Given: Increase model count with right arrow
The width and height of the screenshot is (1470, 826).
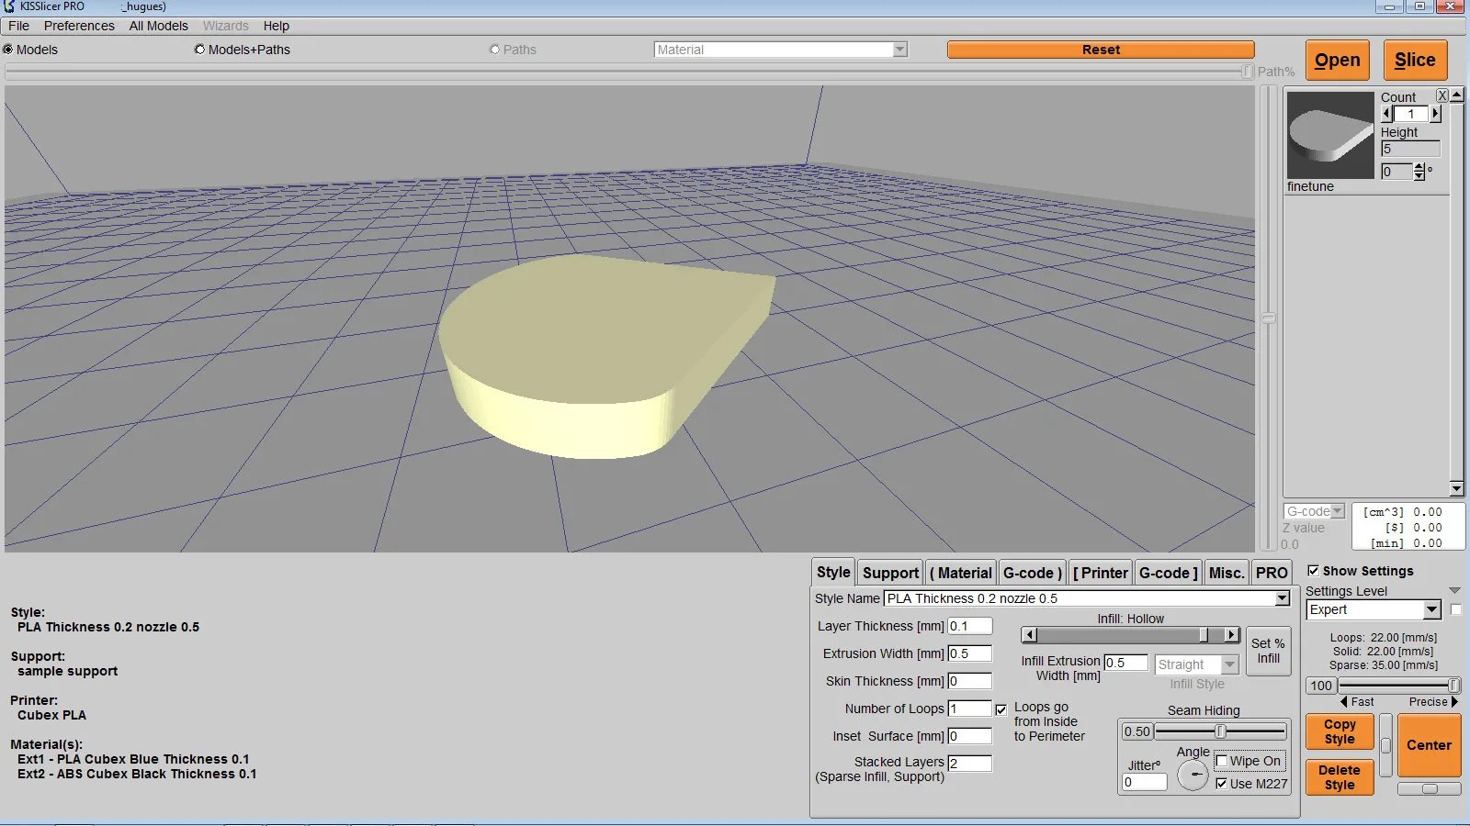Looking at the screenshot, I should (x=1435, y=114).
